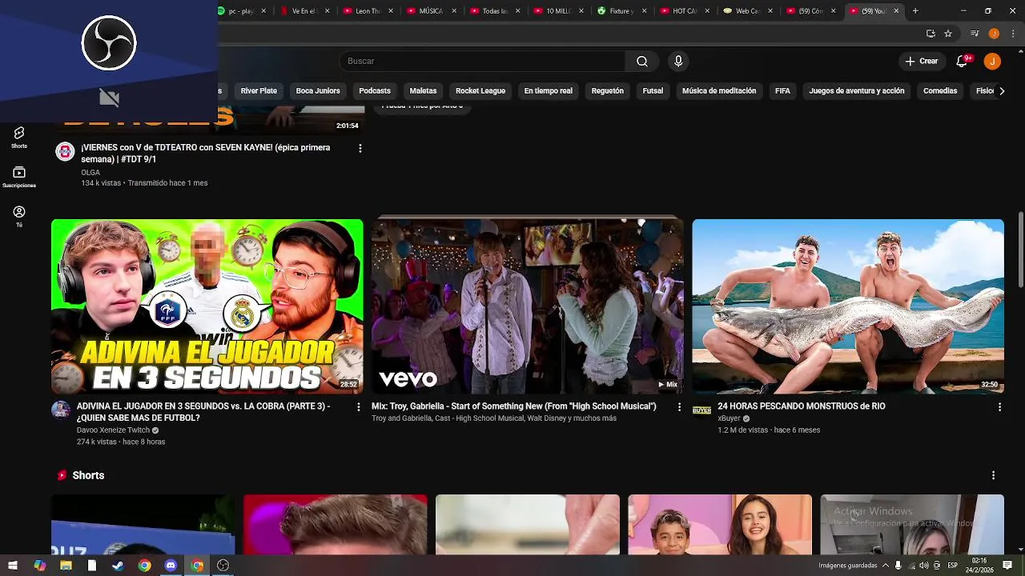Open Mix: Troy, Gabriella title link
This screenshot has width=1025, height=576.
click(513, 406)
